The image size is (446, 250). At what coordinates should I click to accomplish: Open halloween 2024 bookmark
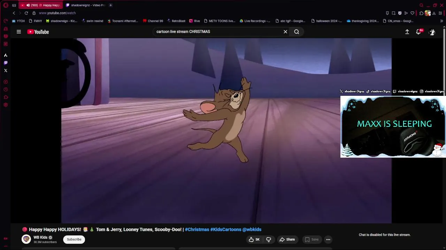326,21
